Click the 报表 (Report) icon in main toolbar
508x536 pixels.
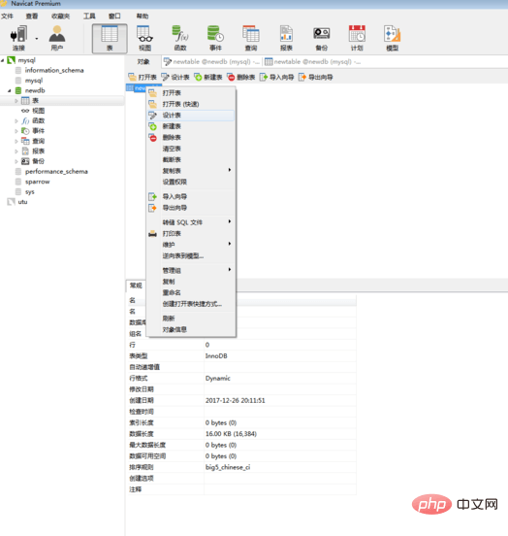coord(286,38)
